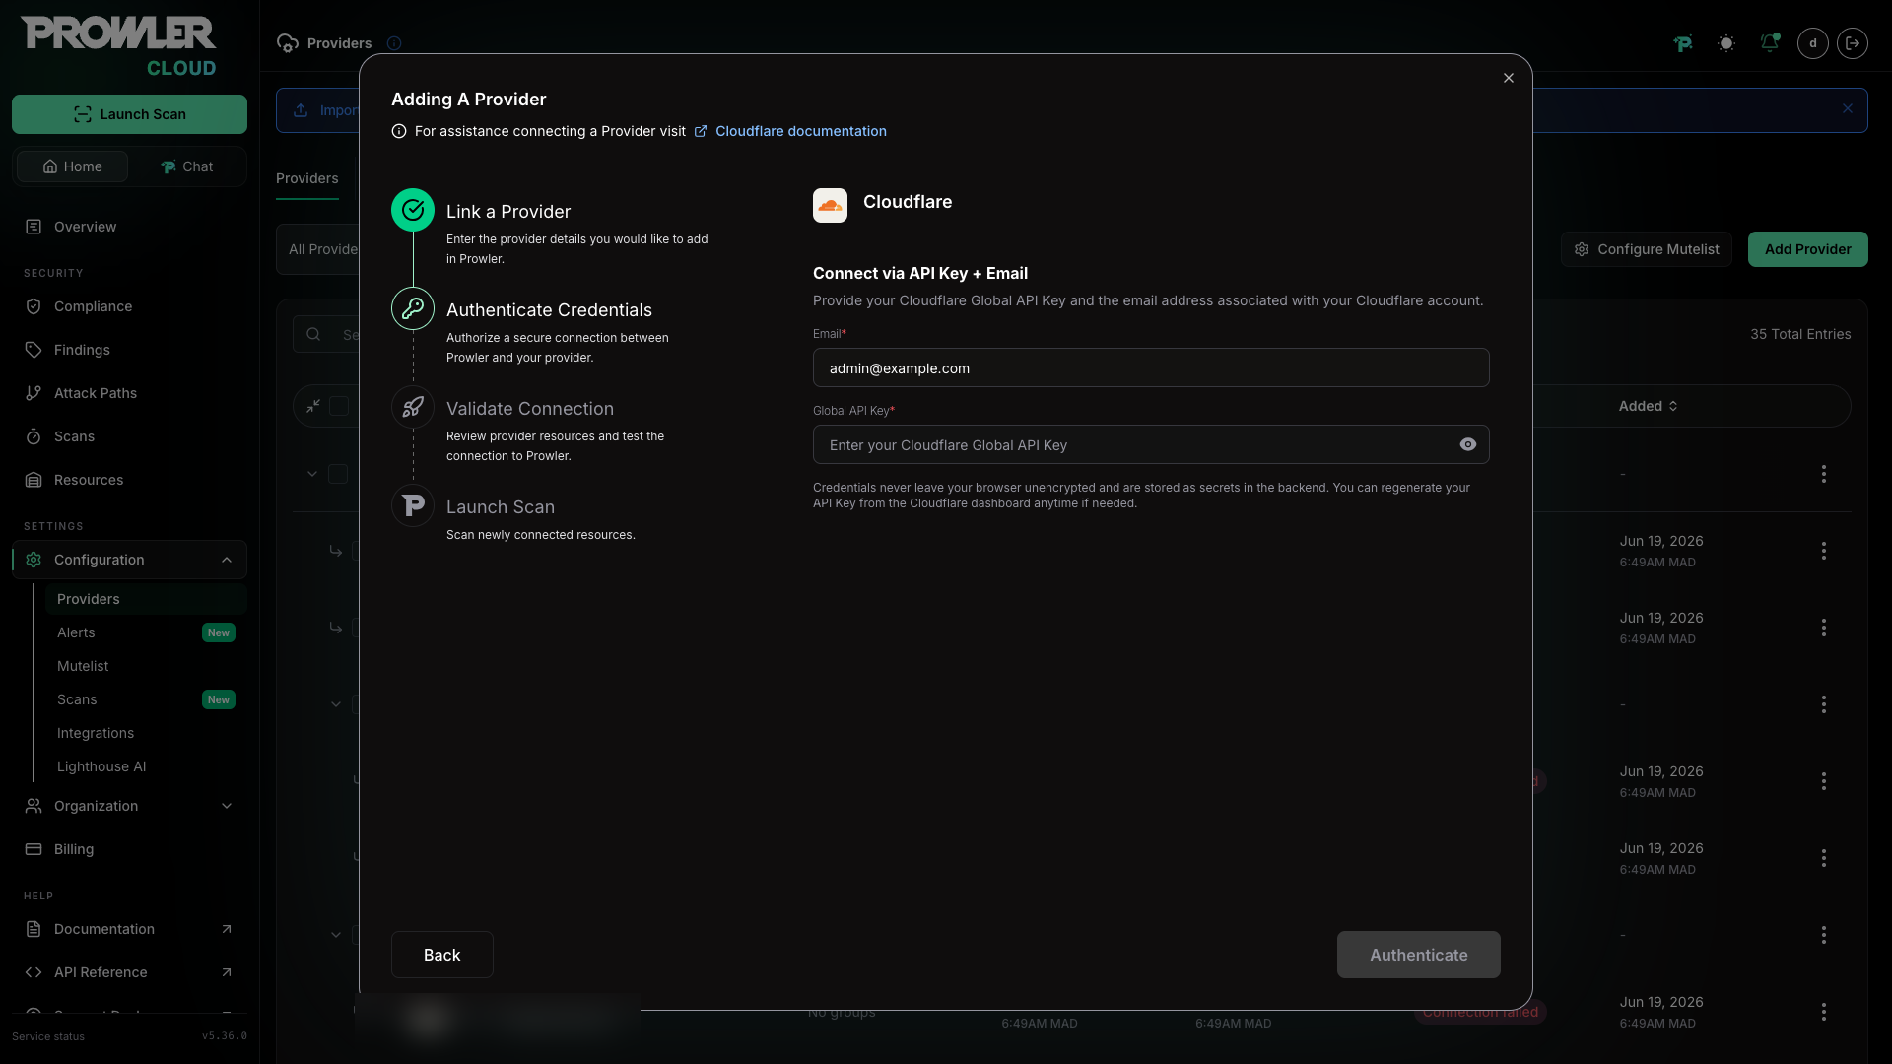The height and width of the screenshot is (1064, 1892).
Task: Click the Launch Scan button in sidebar
Action: click(129, 114)
